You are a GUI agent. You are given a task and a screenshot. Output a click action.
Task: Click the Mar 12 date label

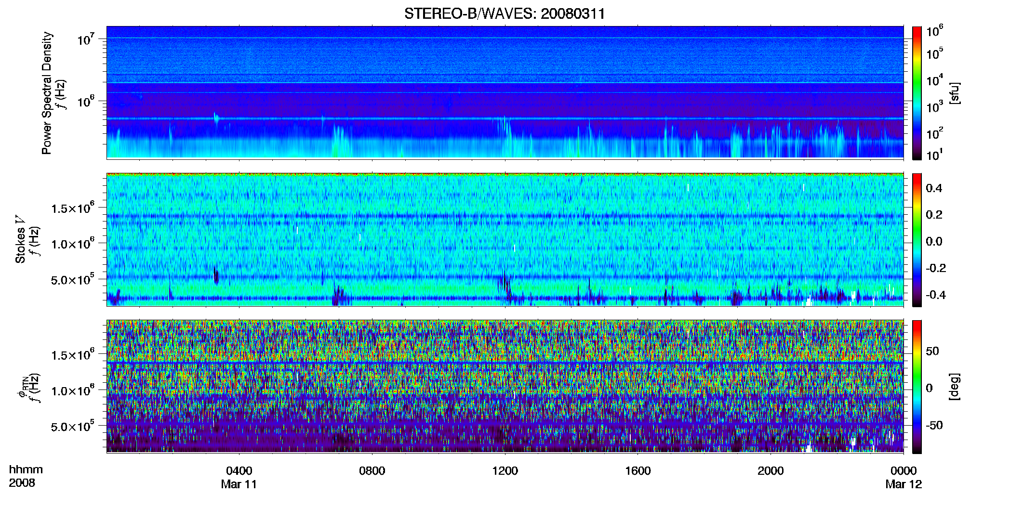point(904,484)
